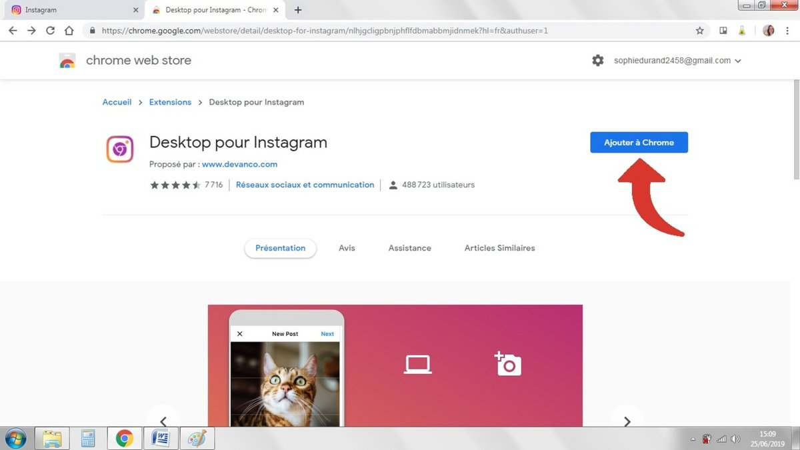This screenshot has width=800, height=450.
Task: Click the laptop icon in the promo banner
Action: (417, 363)
